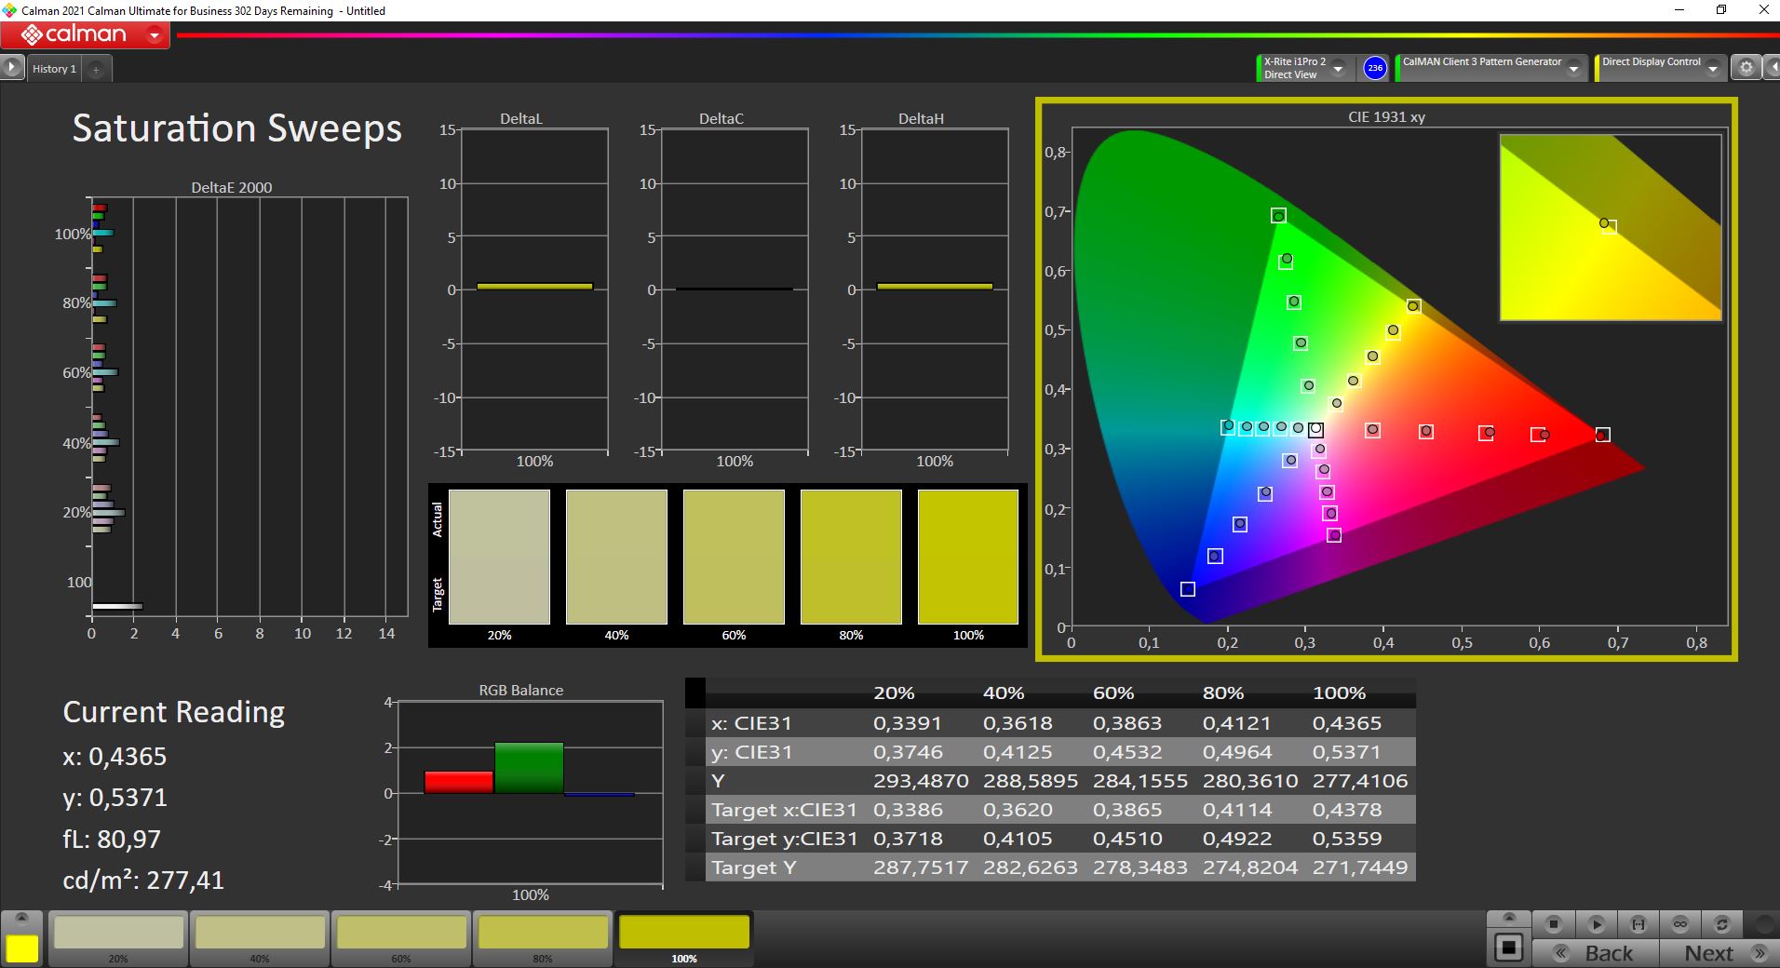Expand the X-Rite i1Pro 2 meter dropdown

[1338, 69]
